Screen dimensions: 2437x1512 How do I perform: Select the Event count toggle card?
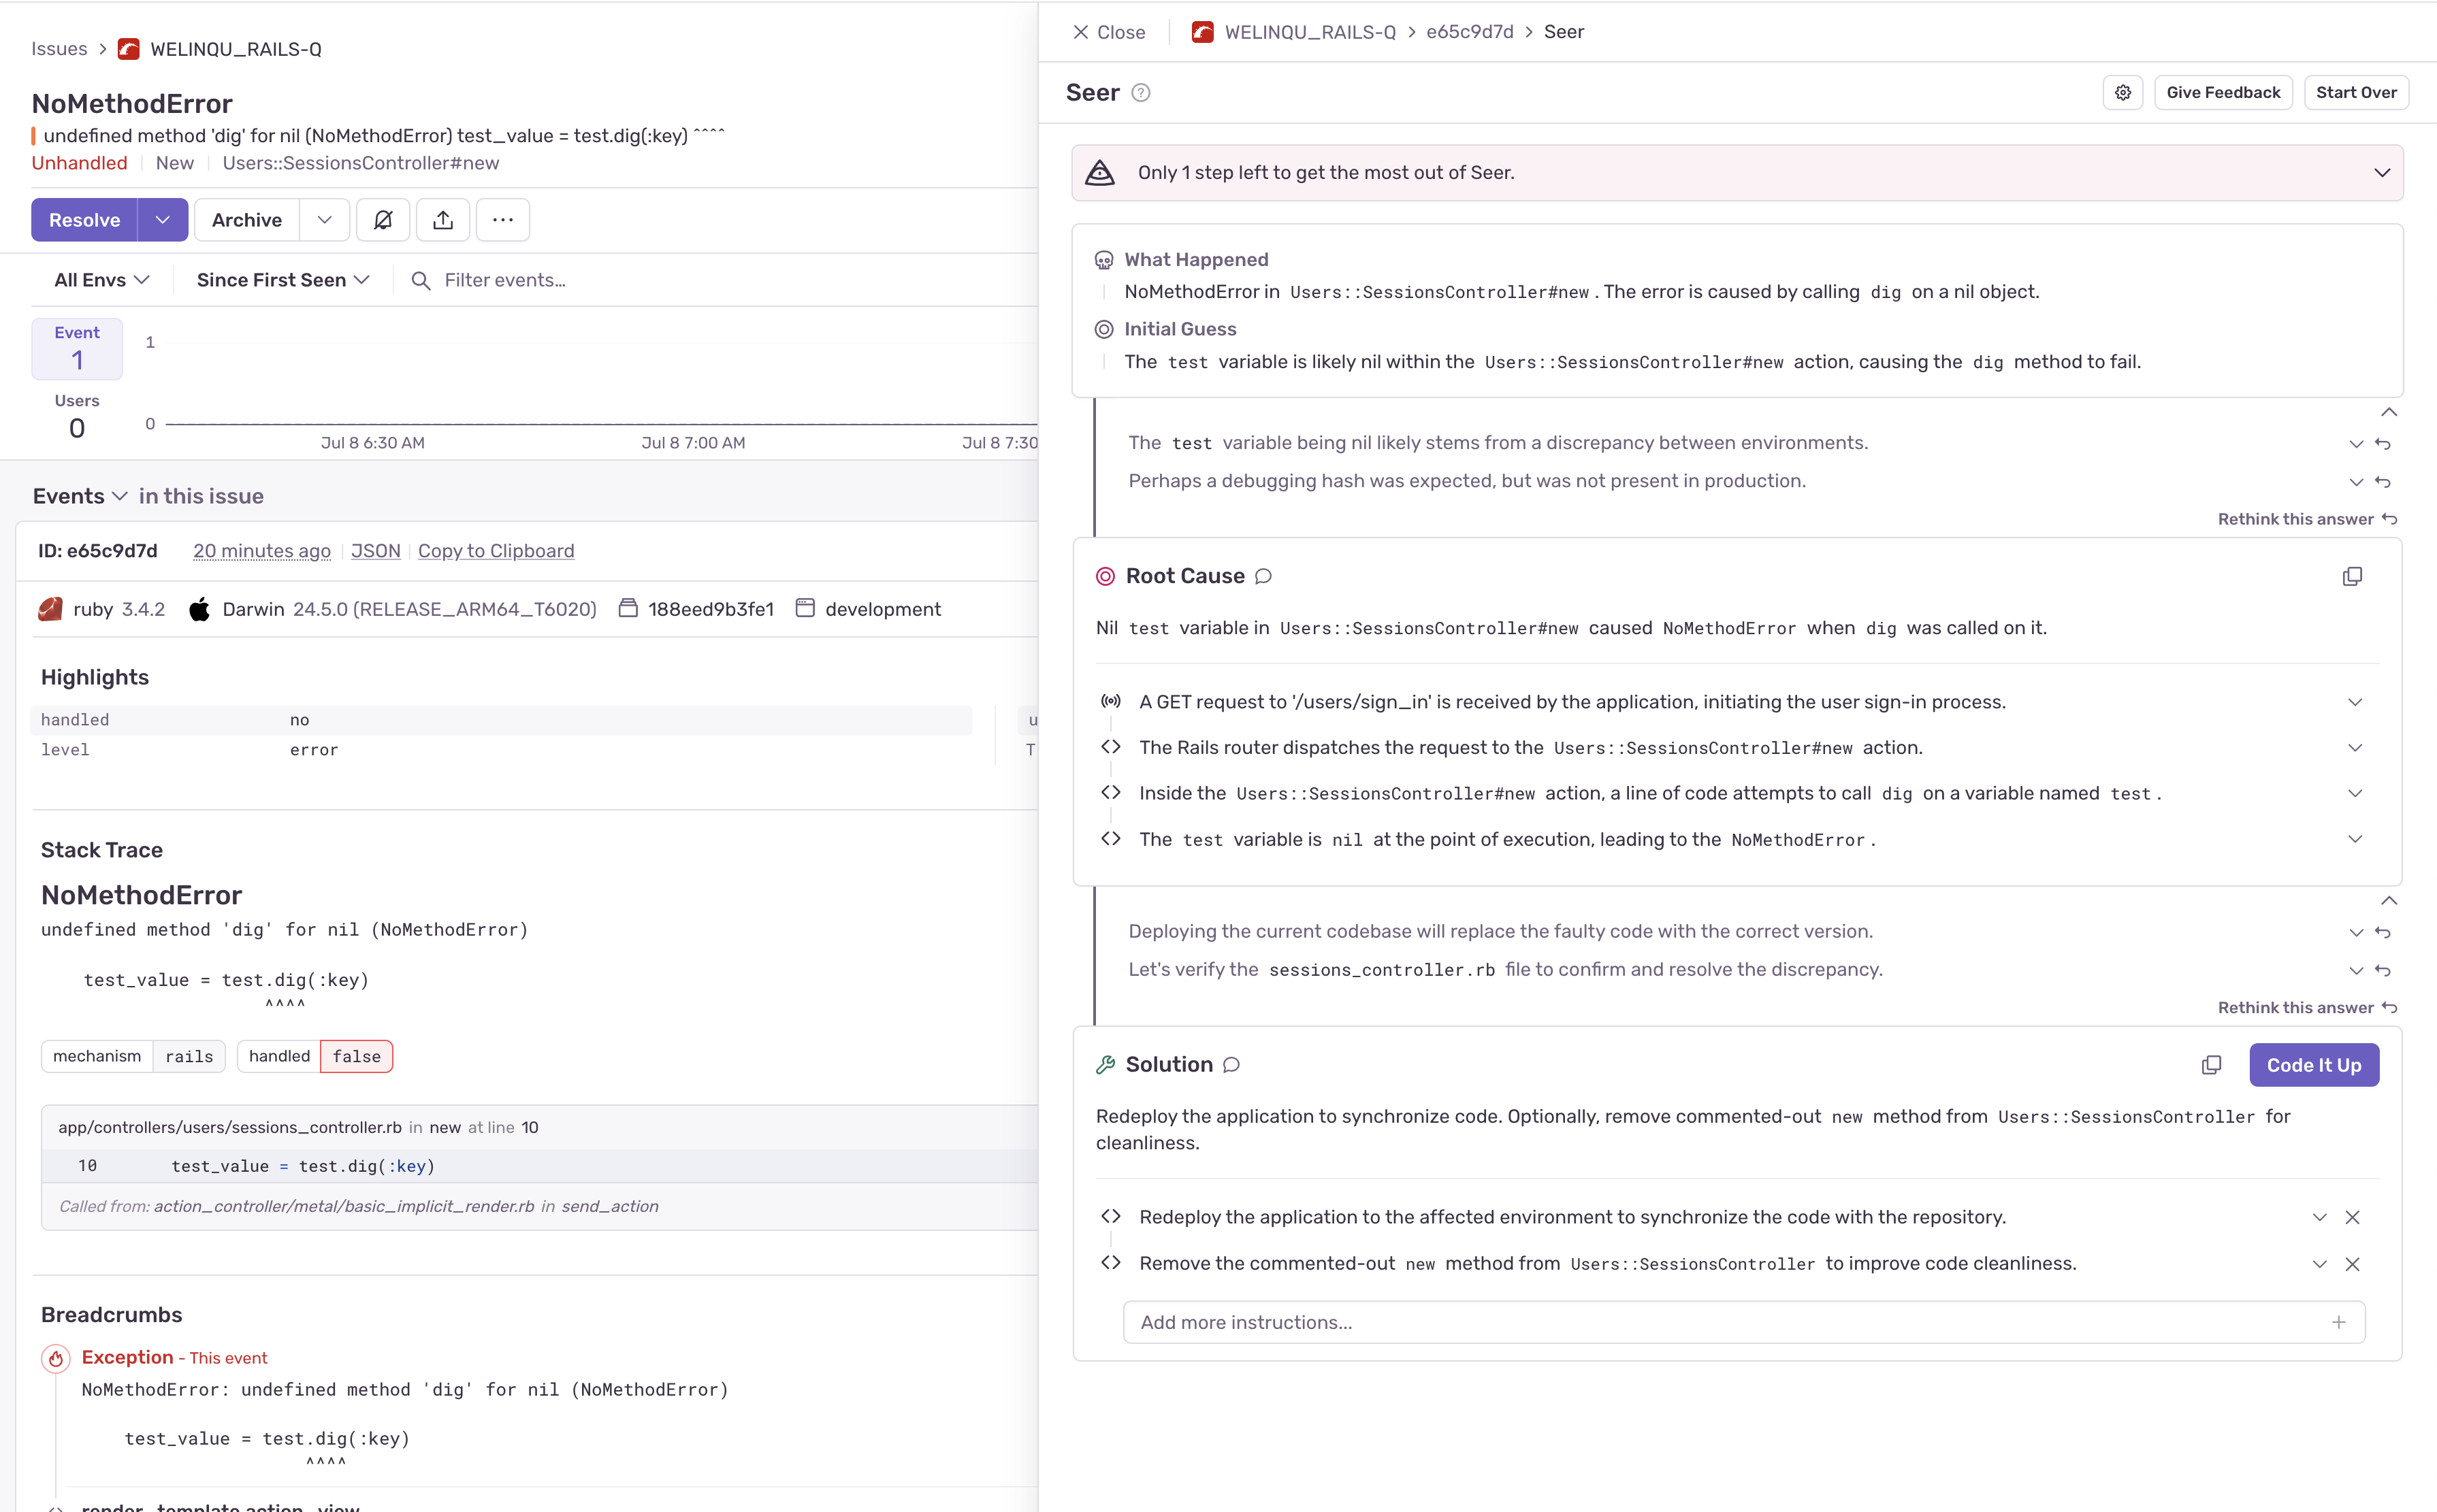tap(77, 348)
